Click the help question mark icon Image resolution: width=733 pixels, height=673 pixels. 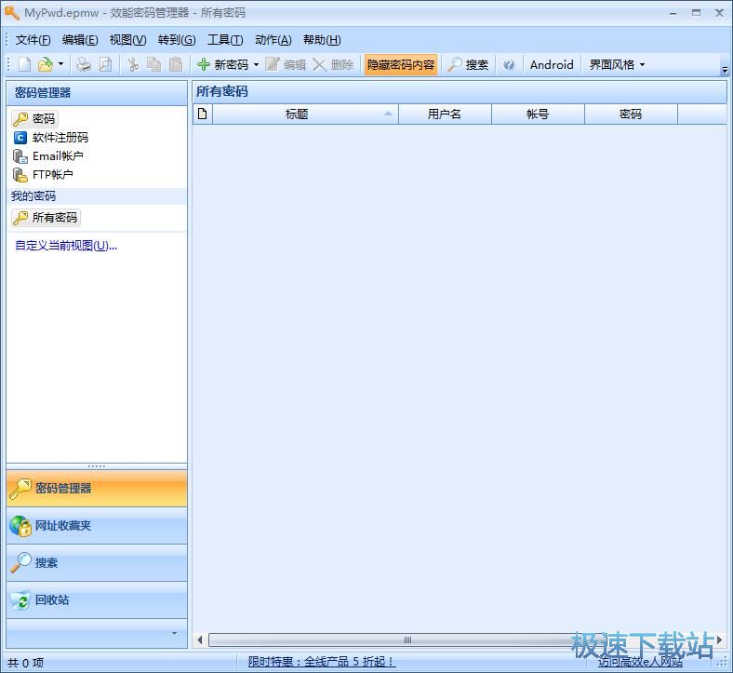click(x=509, y=64)
